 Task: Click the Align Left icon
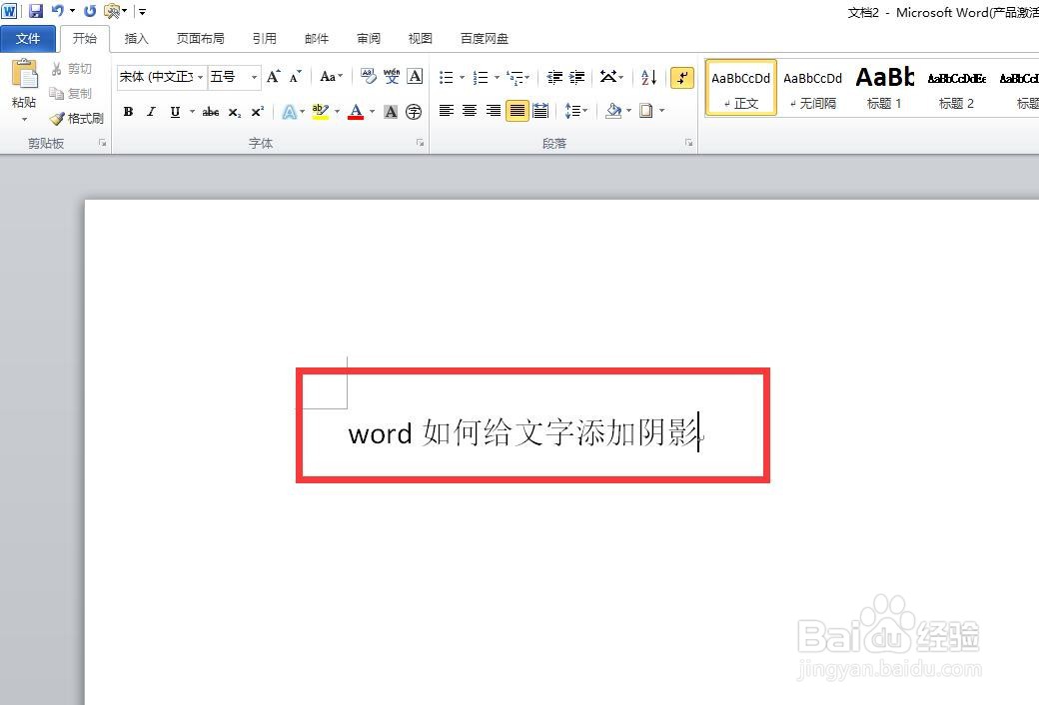[x=447, y=111]
